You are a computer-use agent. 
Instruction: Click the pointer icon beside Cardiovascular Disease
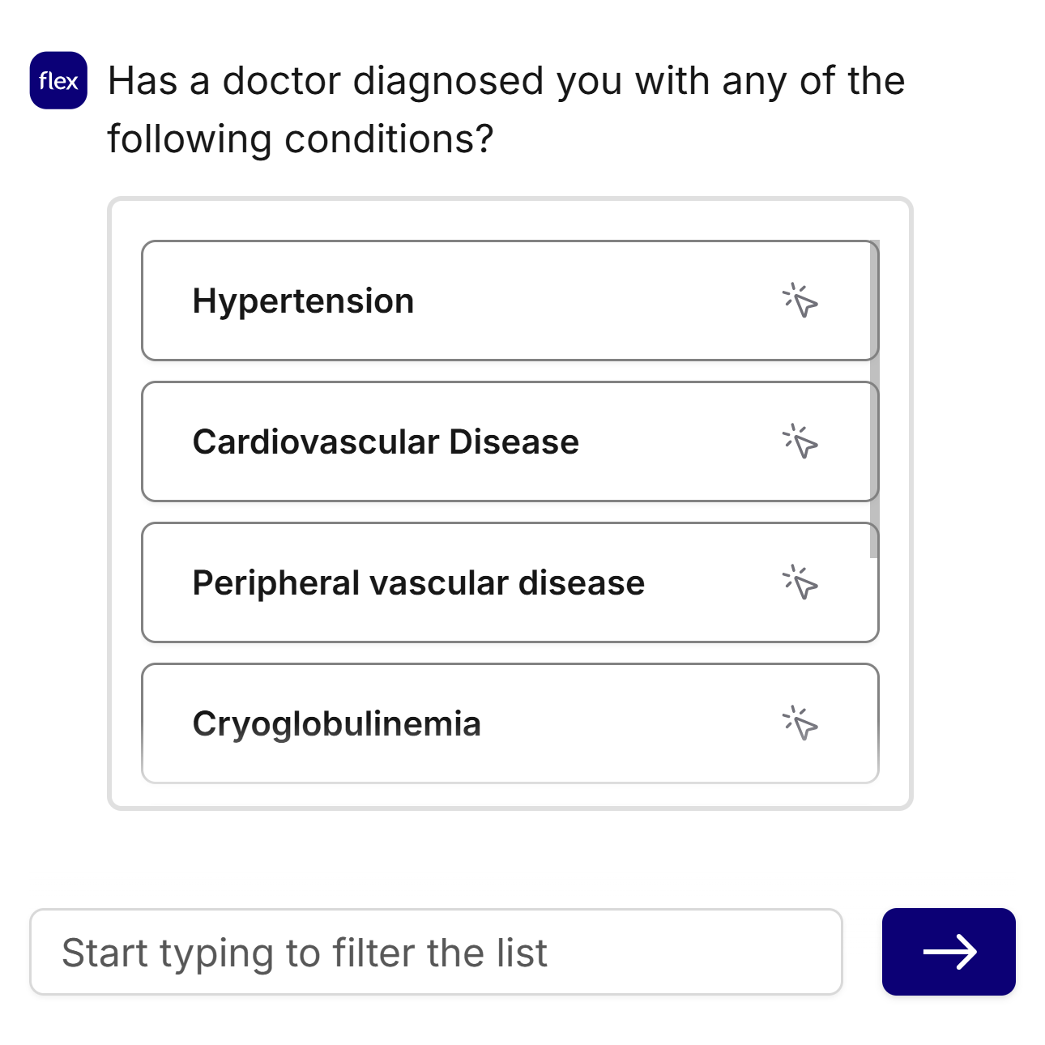(x=800, y=441)
